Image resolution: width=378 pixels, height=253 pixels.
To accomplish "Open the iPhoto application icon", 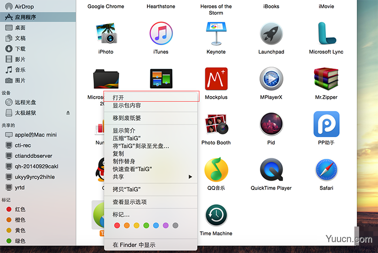I will pyautogui.click(x=106, y=33).
